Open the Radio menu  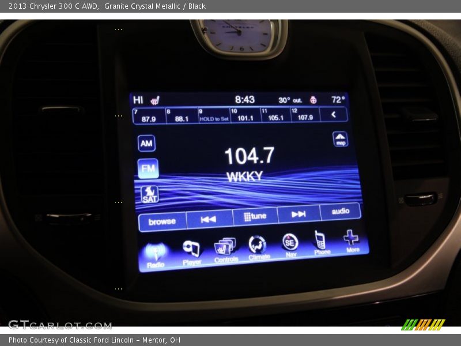pos(156,255)
